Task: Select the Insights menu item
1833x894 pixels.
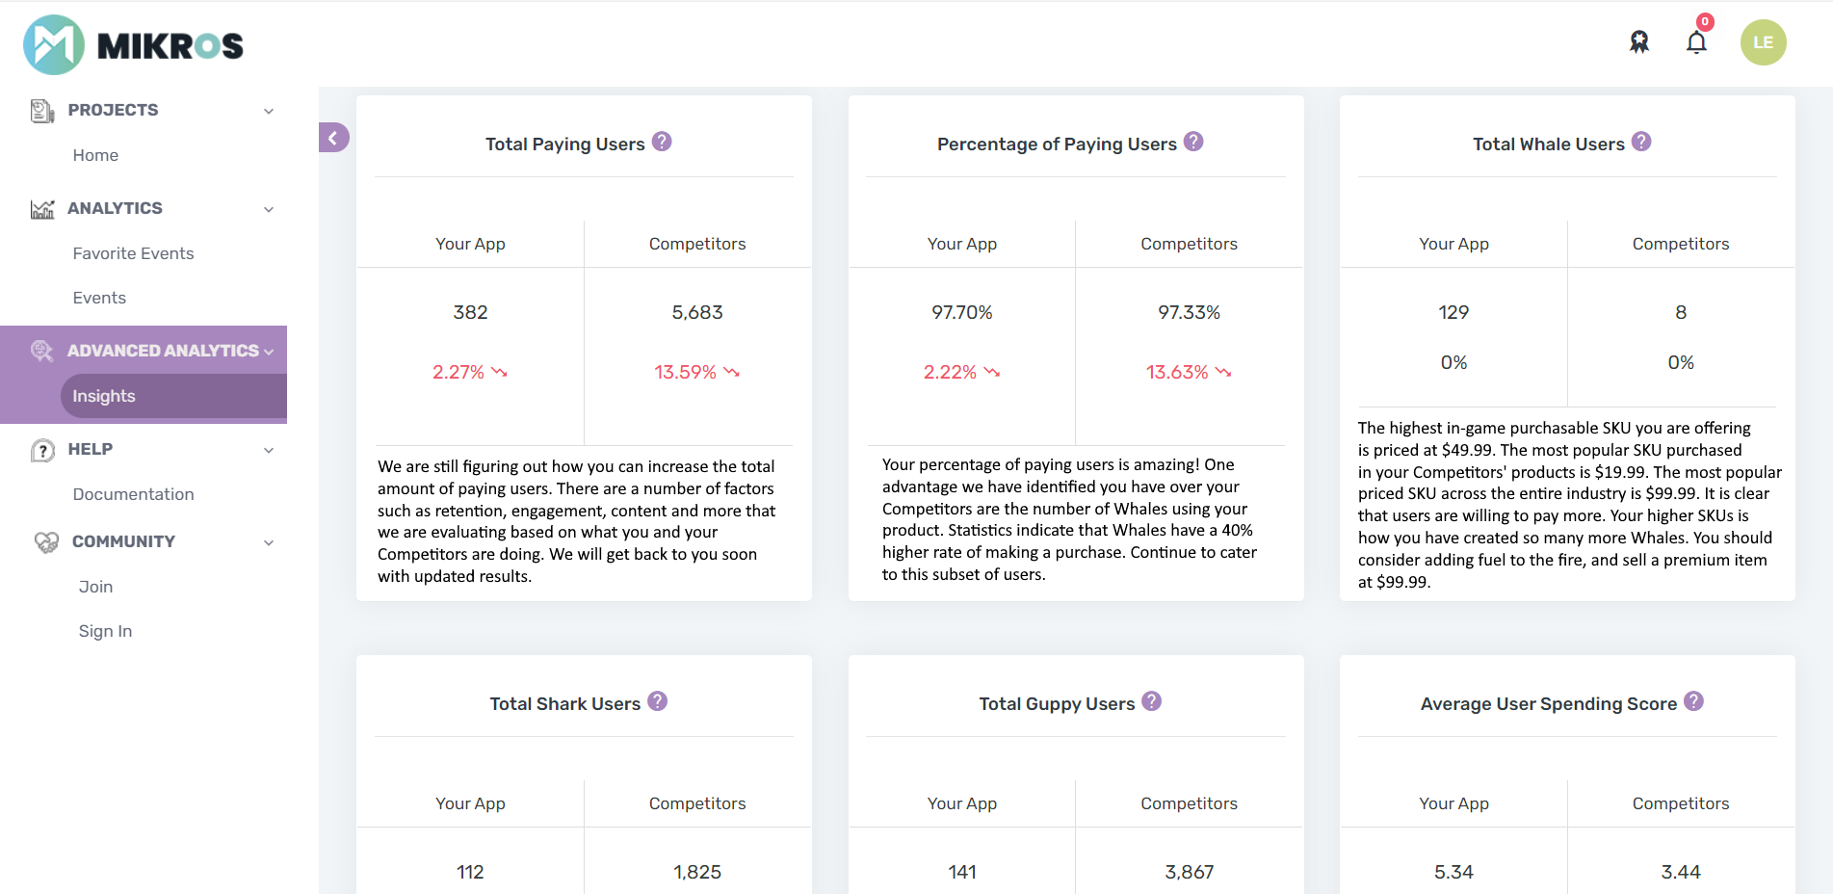Action: point(104,396)
